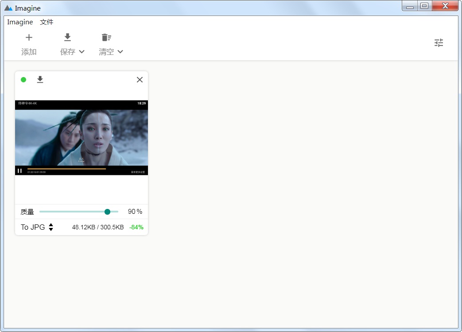462x332 pixels.
Task: Open the settings sliders icon on the right
Action: (439, 42)
